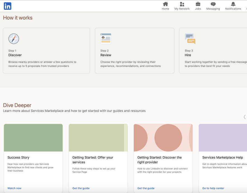The image size is (247, 193).
Task: Click Get the guide under Offer your services
Action: (81, 188)
